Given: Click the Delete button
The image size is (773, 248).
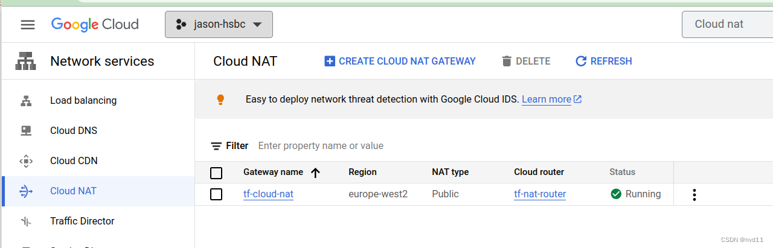Looking at the screenshot, I should pyautogui.click(x=525, y=61).
